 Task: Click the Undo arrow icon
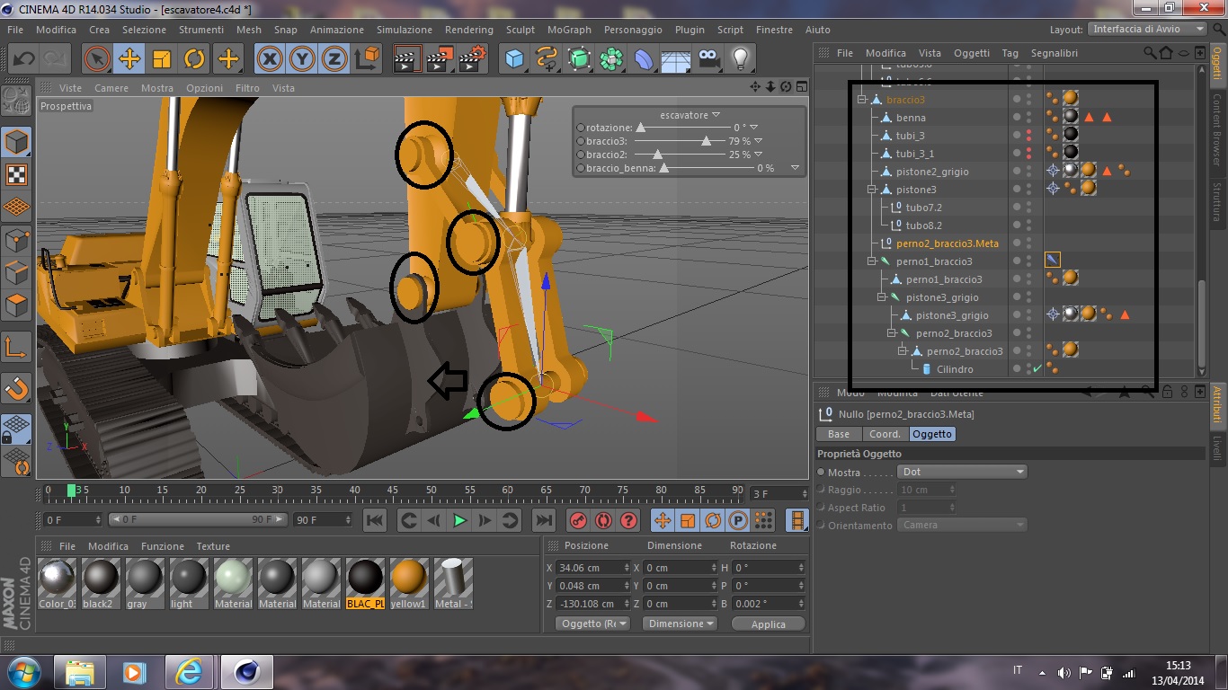(x=23, y=59)
